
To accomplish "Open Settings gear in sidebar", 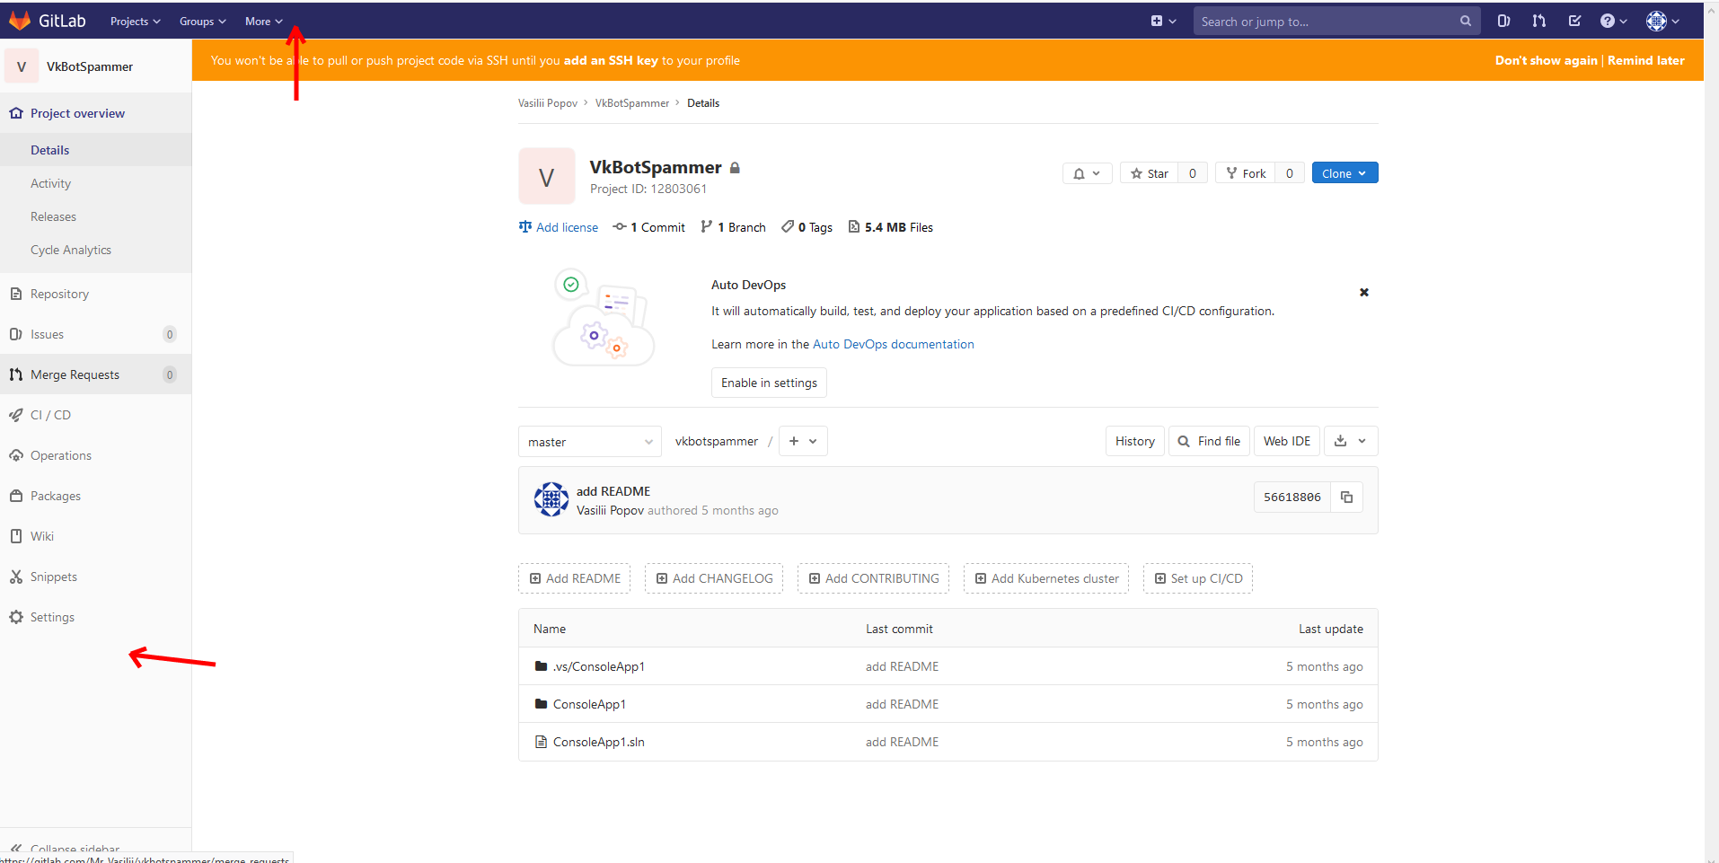I will point(95,617).
